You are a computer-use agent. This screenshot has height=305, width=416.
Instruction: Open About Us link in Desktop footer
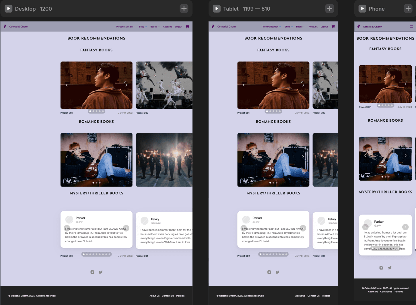click(x=154, y=296)
